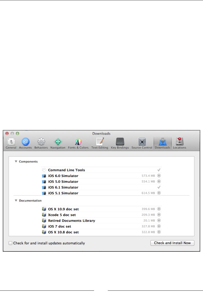Select the Xcode 5 doc set entry
The image size is (203, 293).
click(101, 215)
